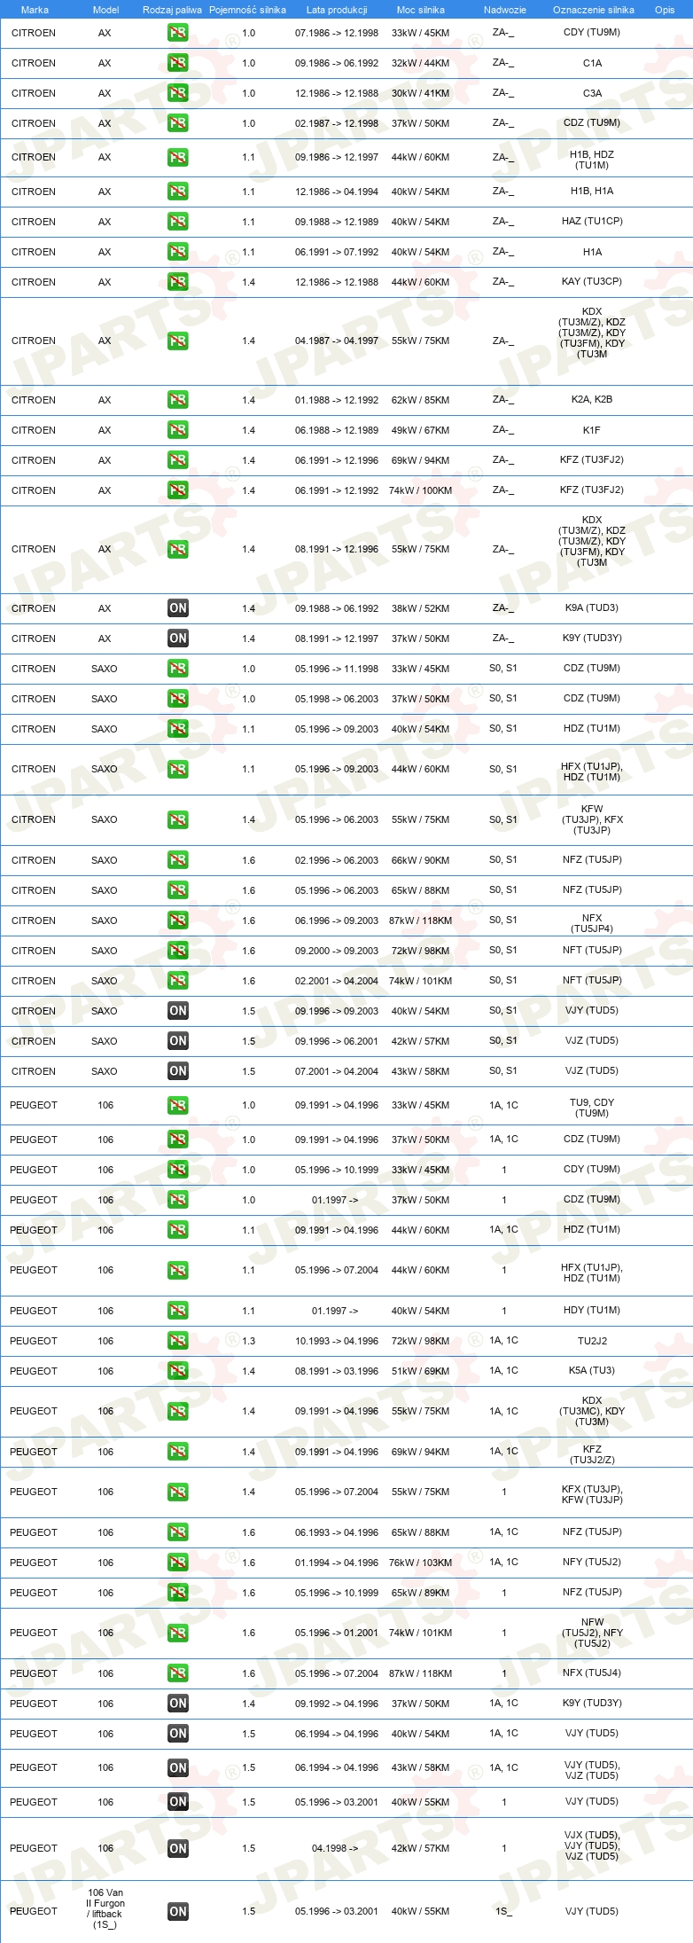Click PB fuel icon in TU2J2 row

(x=177, y=1341)
